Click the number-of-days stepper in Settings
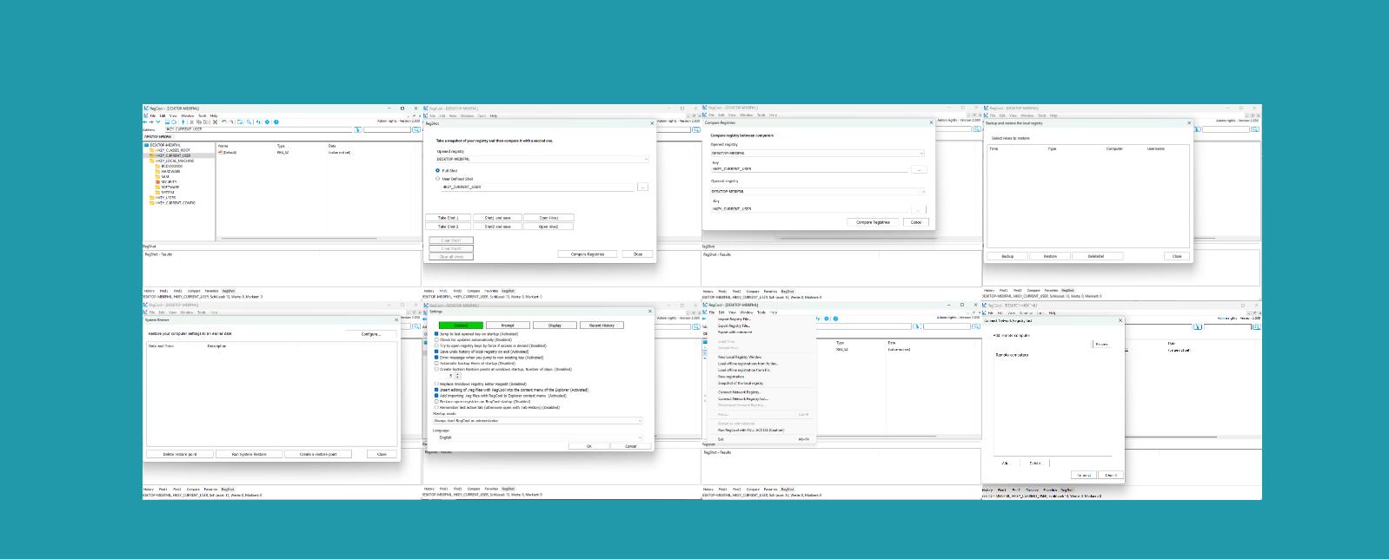This screenshot has width=1389, height=559. click(x=457, y=376)
